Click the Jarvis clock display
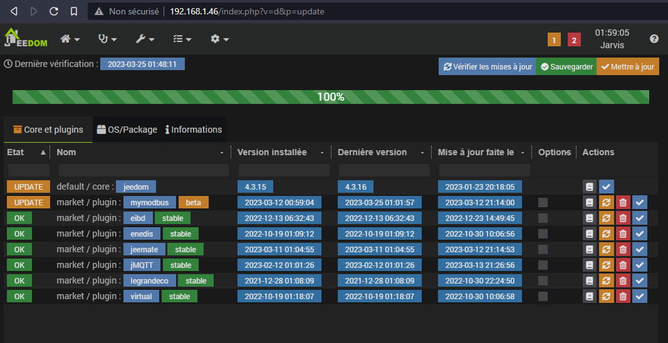The height and width of the screenshot is (343, 668). coord(612,39)
